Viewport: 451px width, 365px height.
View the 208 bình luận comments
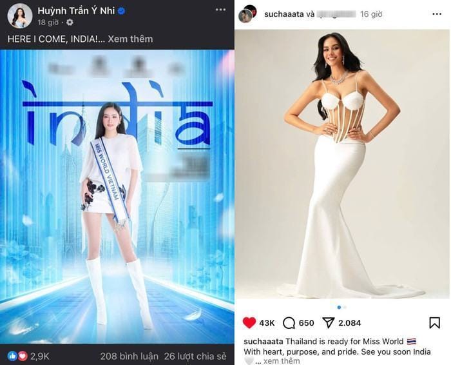pos(129,357)
